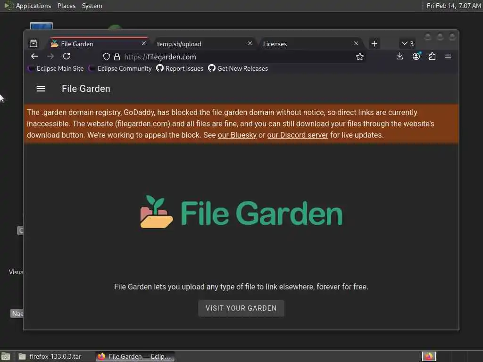Reload the page with the refresh icon

coord(67,57)
